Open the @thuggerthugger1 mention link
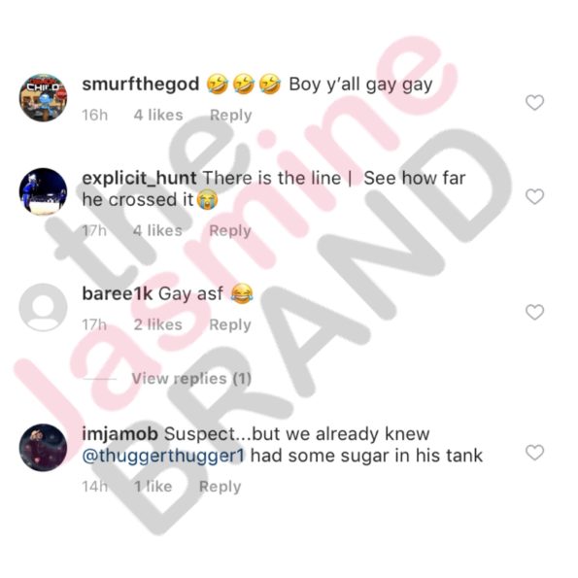Viewport: 578px width, 578px height. 163,456
